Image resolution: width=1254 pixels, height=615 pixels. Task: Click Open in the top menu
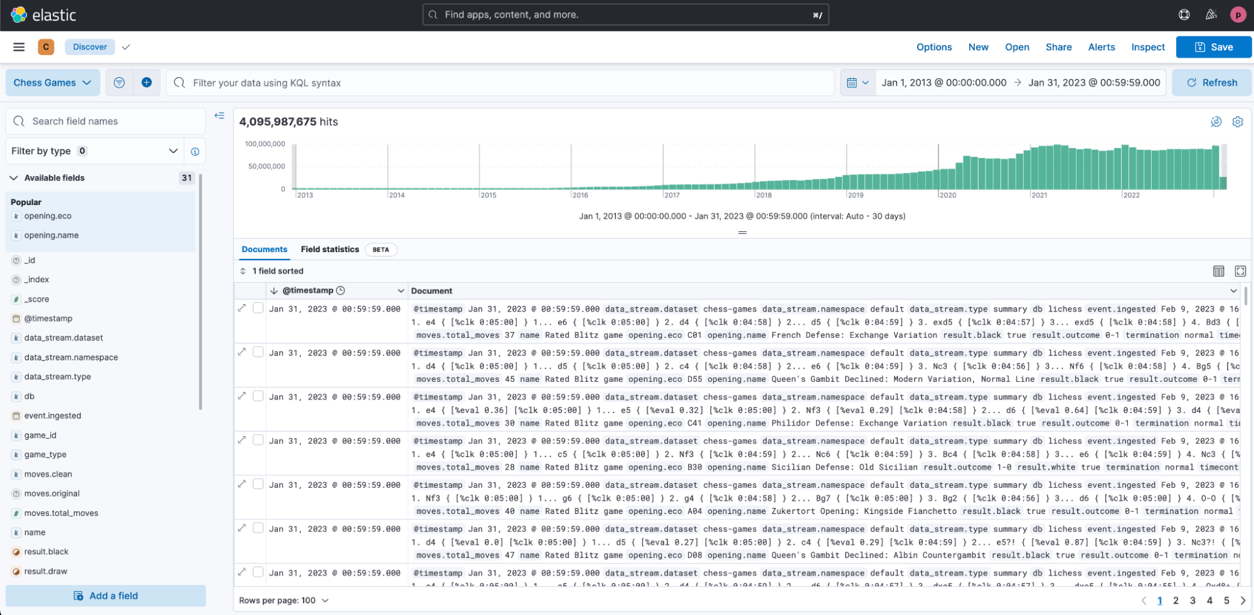1017,47
